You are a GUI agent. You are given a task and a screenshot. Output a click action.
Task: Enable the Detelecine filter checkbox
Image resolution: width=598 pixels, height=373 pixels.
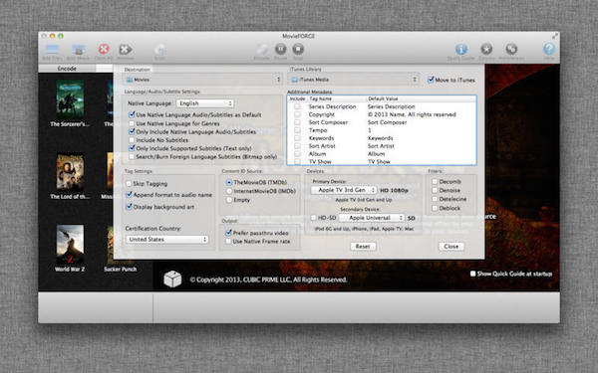(435, 199)
